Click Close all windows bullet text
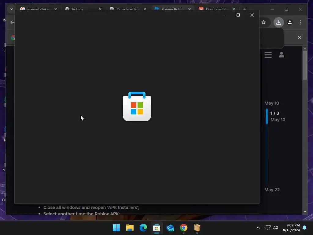Image resolution: width=313 pixels, height=235 pixels. click(91, 208)
